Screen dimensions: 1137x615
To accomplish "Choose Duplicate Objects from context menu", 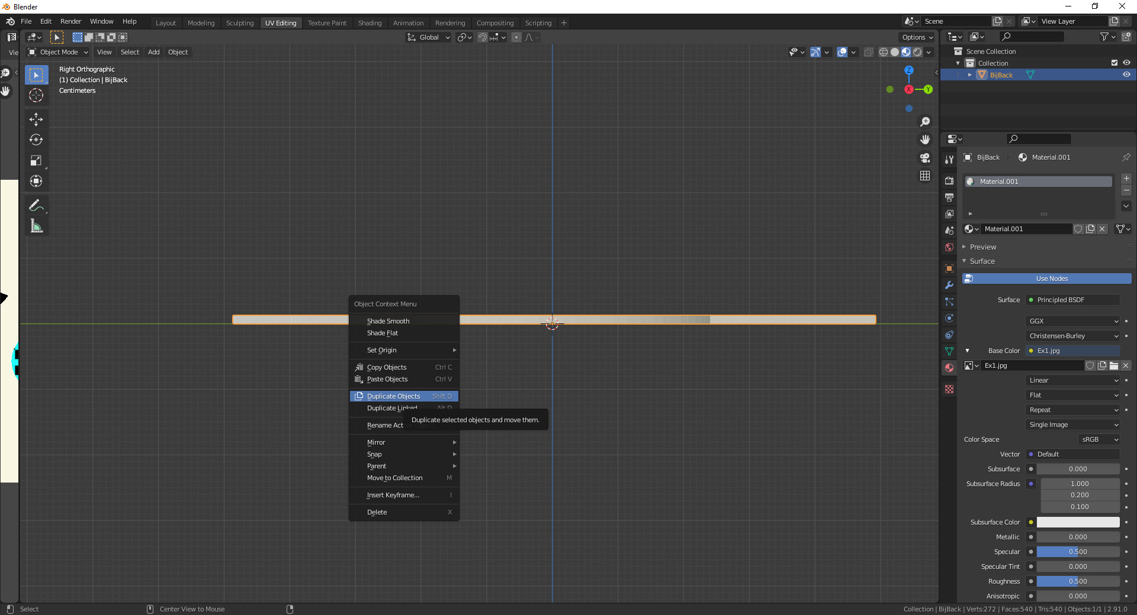I will tap(394, 396).
